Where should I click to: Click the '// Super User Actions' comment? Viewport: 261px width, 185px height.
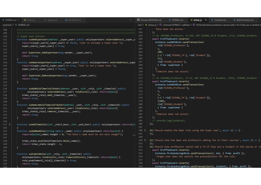tap(31, 36)
